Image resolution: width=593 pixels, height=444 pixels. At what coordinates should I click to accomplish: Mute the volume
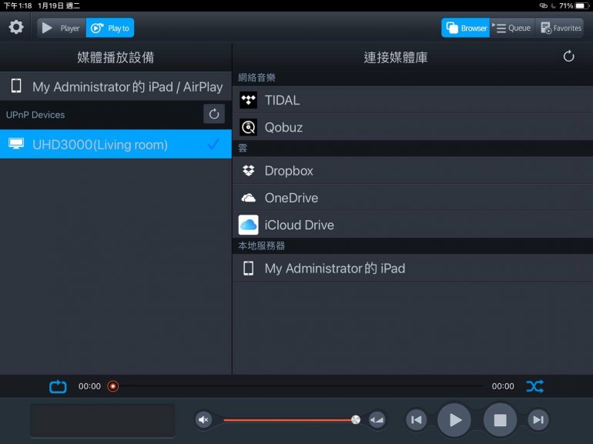203,419
